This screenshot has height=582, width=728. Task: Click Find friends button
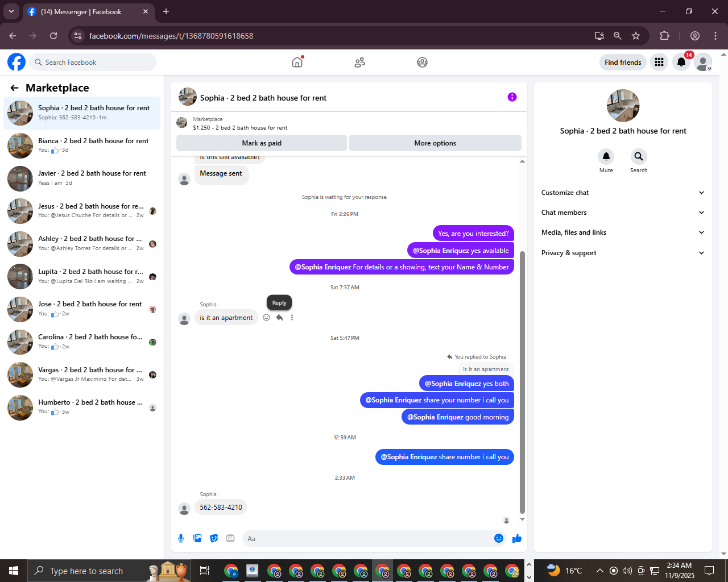click(623, 62)
